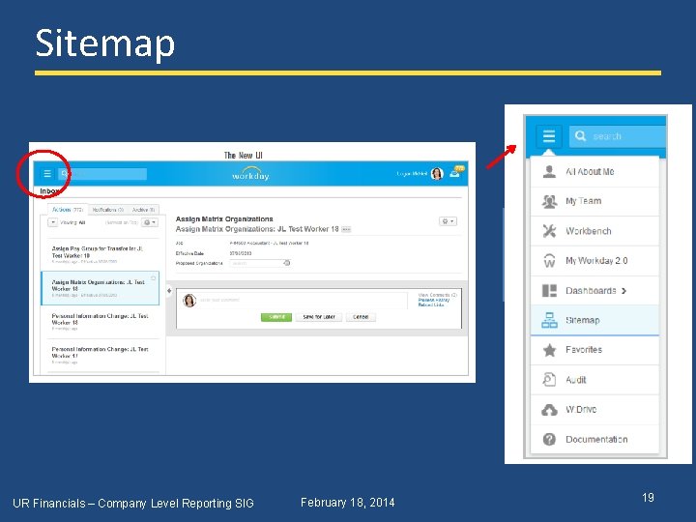Switch to the Archive inbox tab
The width and height of the screenshot is (696, 522).
[x=143, y=210]
